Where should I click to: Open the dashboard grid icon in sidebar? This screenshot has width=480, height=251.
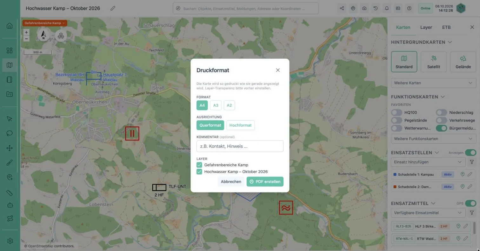point(10,50)
